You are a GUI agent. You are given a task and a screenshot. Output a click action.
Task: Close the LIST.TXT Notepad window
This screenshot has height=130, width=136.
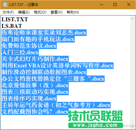point(129,4)
